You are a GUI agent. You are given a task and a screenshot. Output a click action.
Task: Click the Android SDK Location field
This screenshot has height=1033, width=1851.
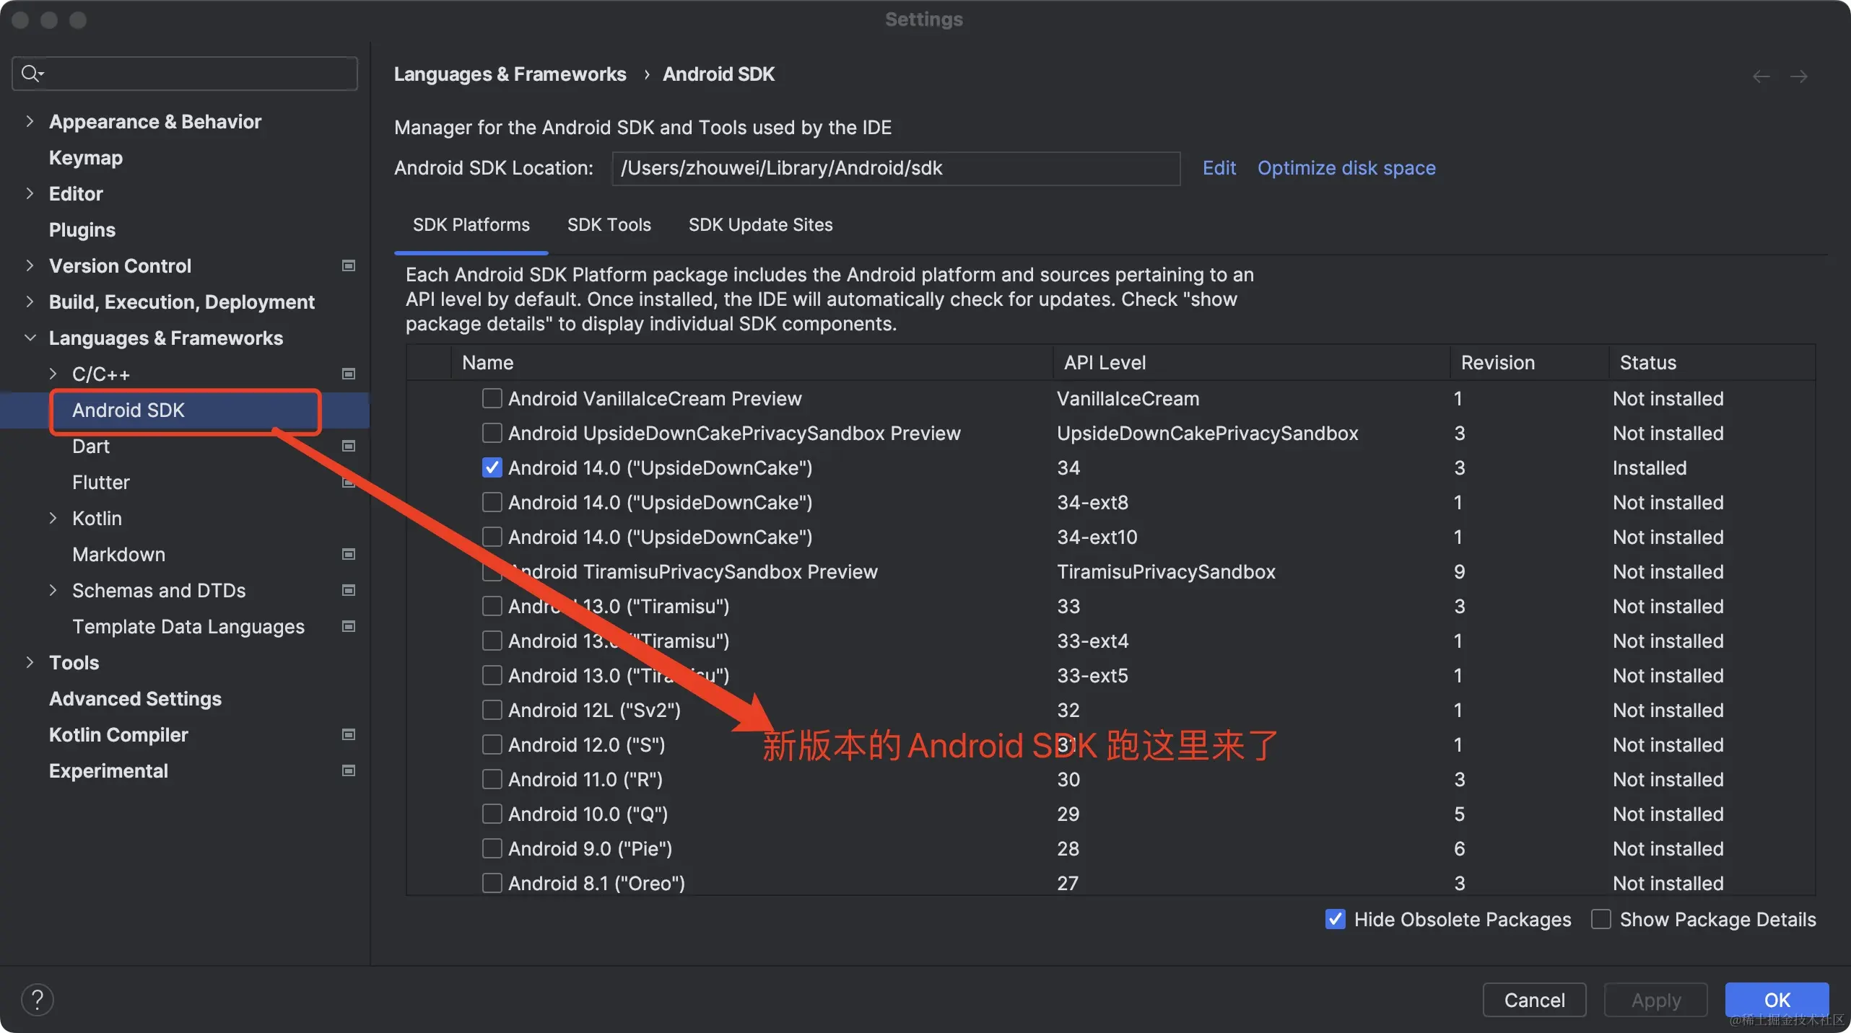point(895,168)
